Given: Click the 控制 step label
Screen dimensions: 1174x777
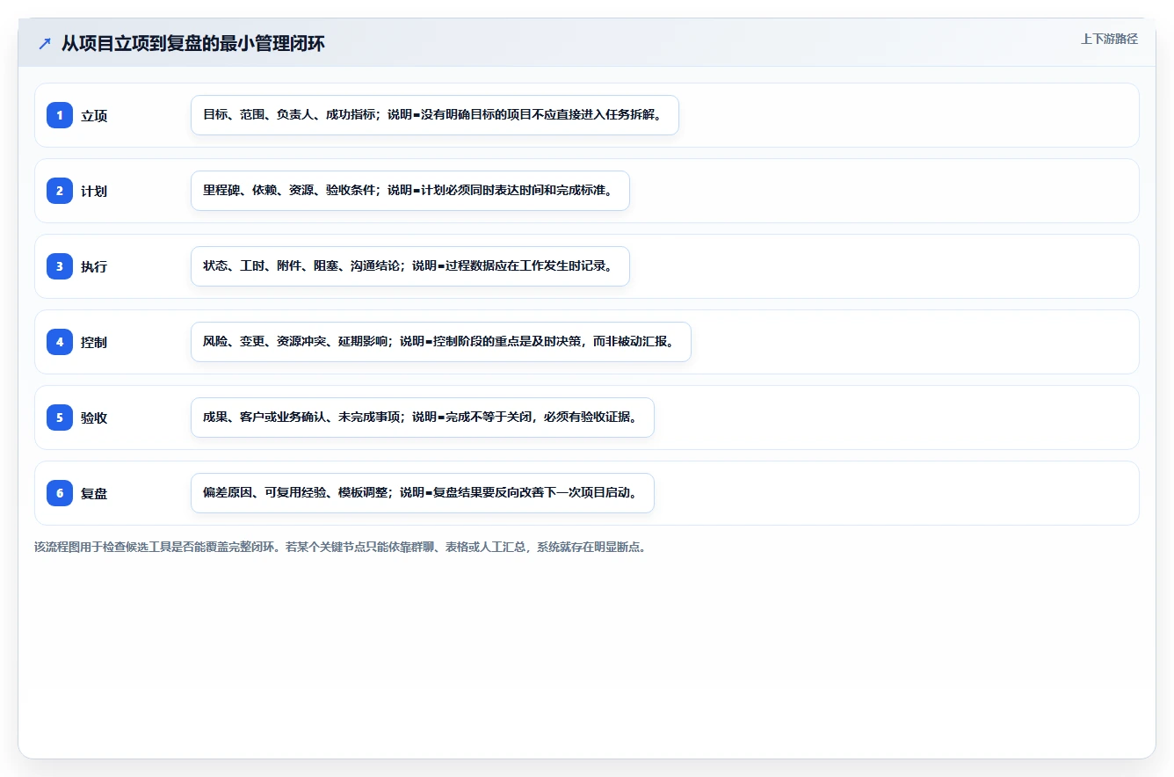Looking at the screenshot, I should pyautogui.click(x=94, y=343).
